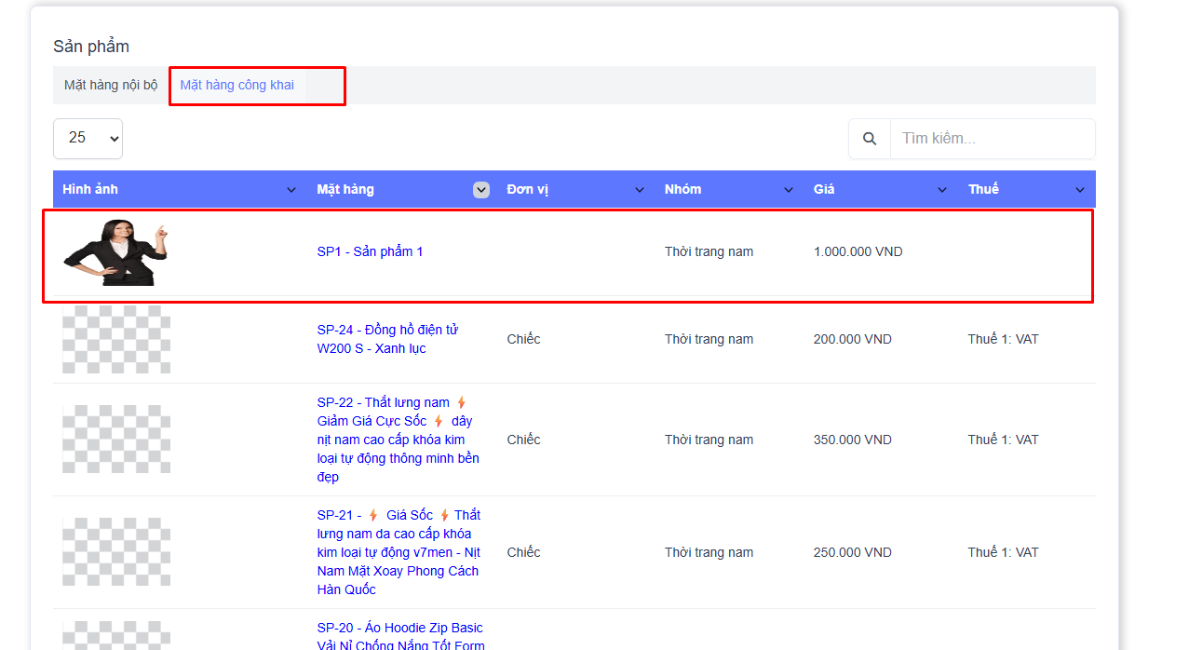
Task: Click the Giá column header chevron
Action: pos(942,190)
